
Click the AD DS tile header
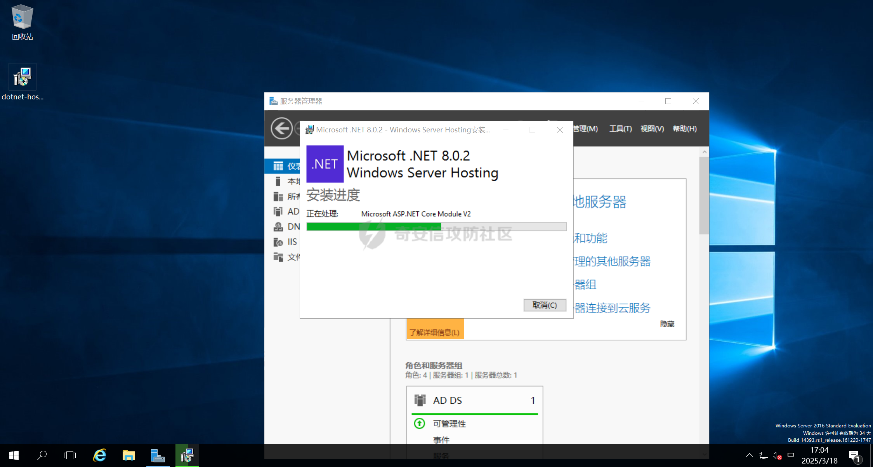(x=475, y=400)
